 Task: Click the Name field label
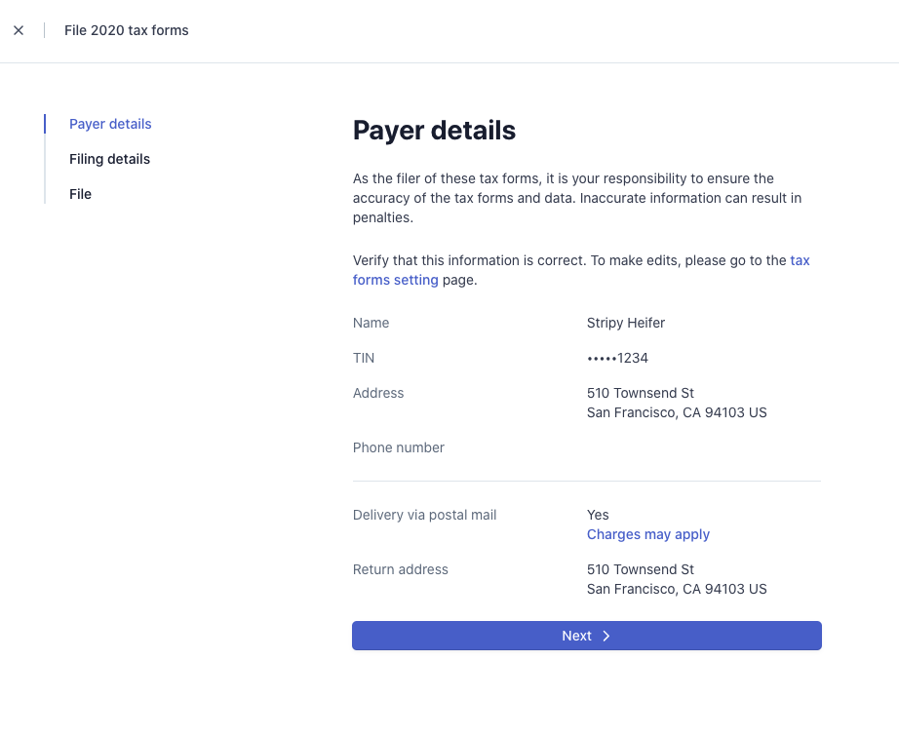click(371, 323)
